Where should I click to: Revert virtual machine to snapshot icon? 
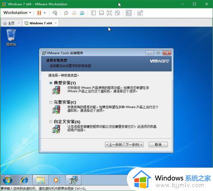pyautogui.click(x=74, y=13)
